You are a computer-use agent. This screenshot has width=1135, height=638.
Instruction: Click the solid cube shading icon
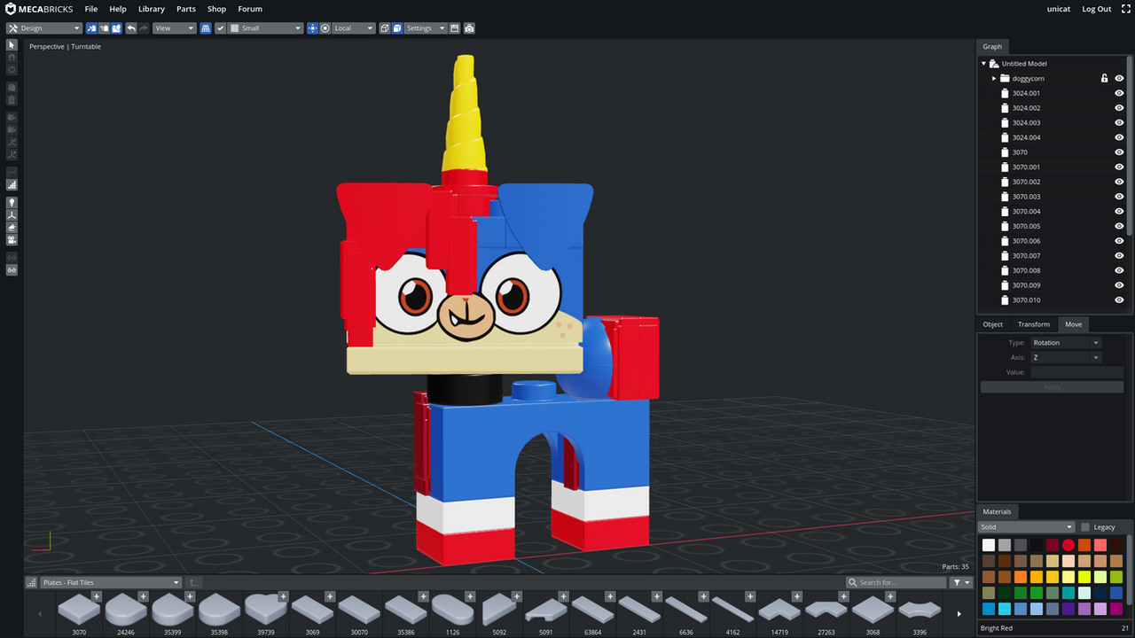tap(397, 28)
